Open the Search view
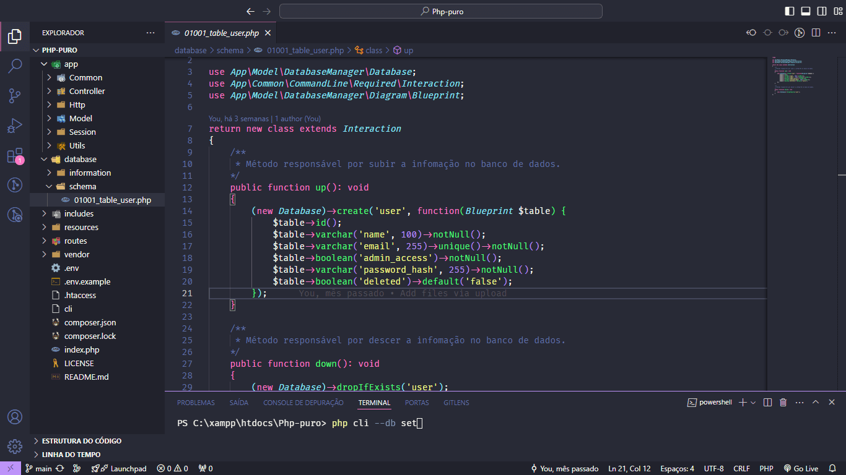The image size is (846, 475). click(14, 66)
